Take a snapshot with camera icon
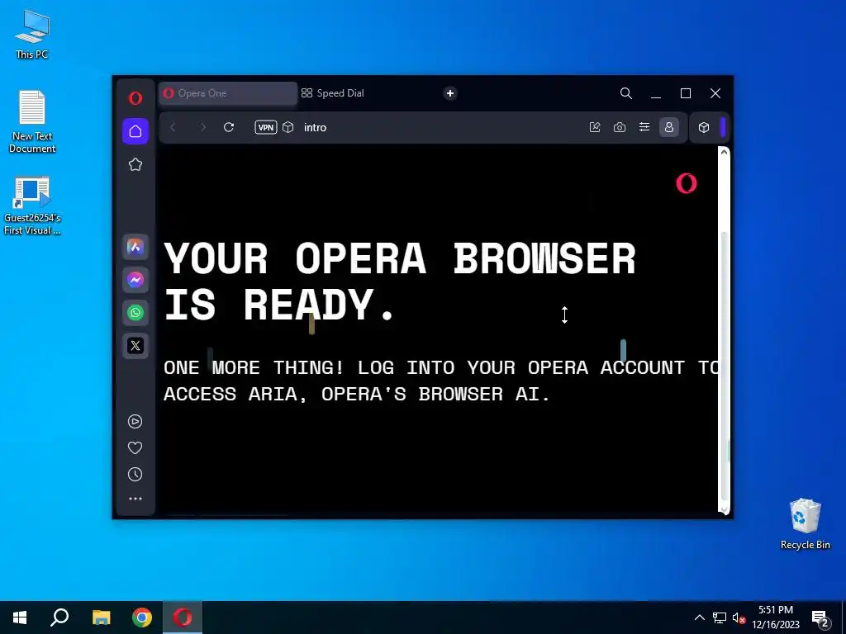This screenshot has width=846, height=634. click(x=620, y=127)
